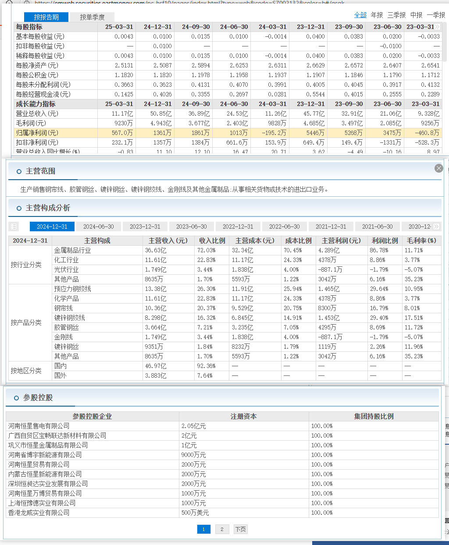Screen dimensions: 449x545
Task: Go to page 2 of 参股控股 list
Action: point(222,529)
